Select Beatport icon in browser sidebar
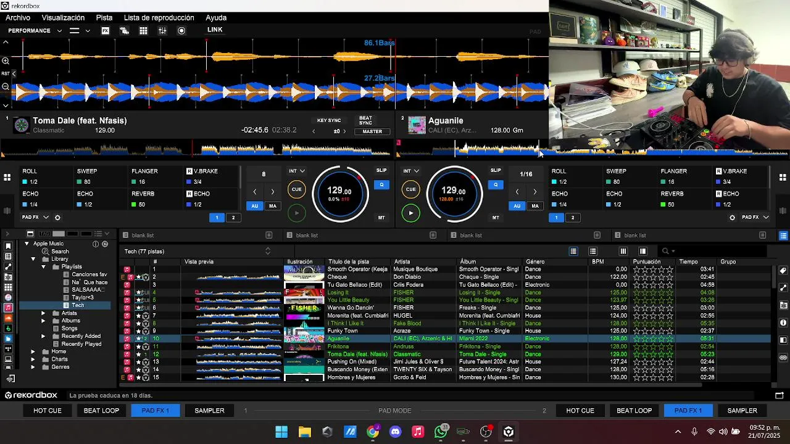The height and width of the screenshot is (444, 790). pos(8,328)
